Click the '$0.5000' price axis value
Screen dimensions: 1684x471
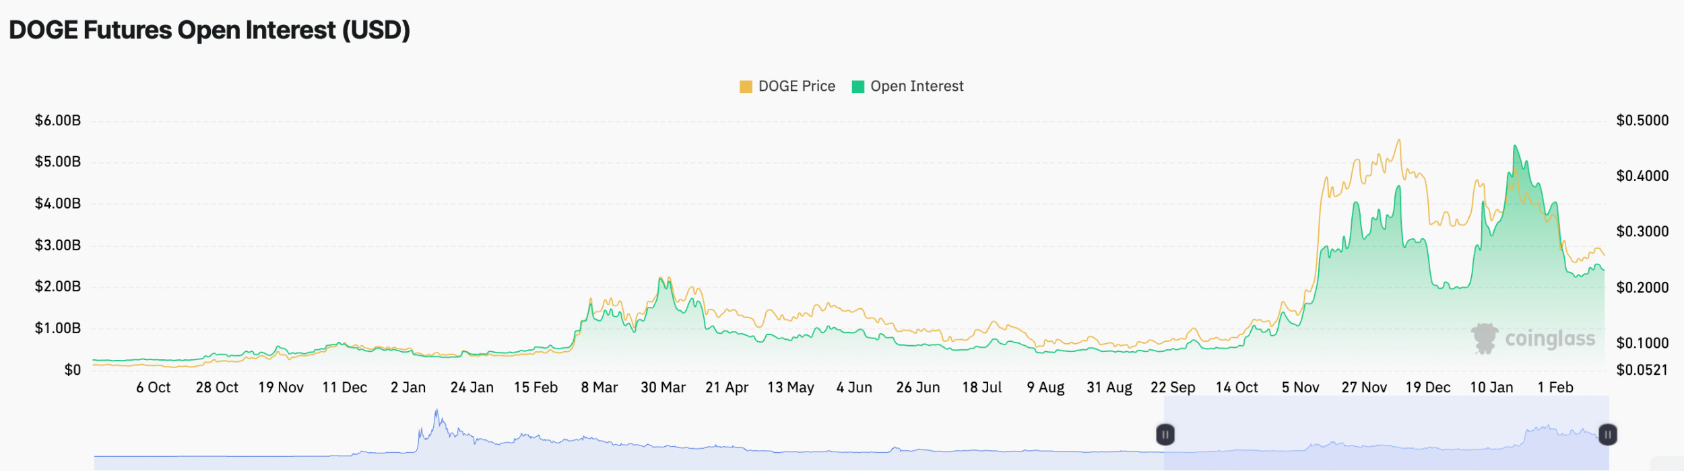pos(1643,120)
